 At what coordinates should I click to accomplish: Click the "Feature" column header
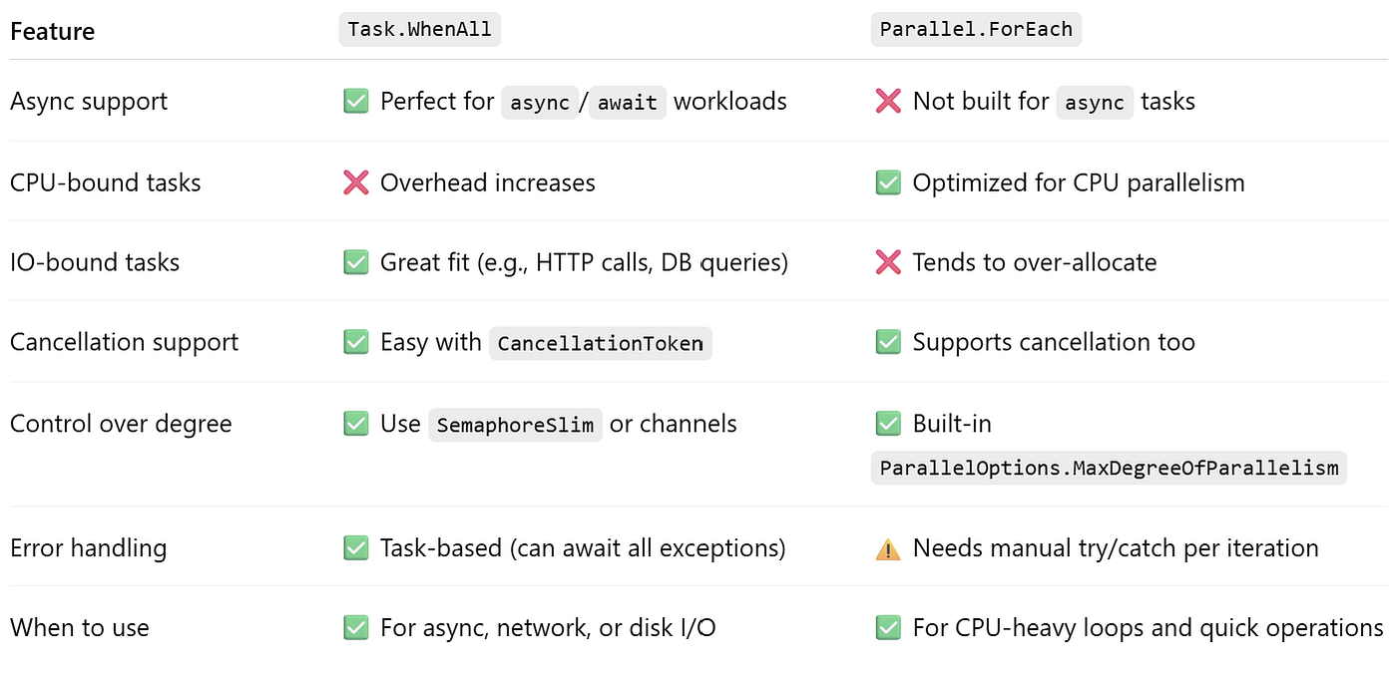click(x=52, y=31)
